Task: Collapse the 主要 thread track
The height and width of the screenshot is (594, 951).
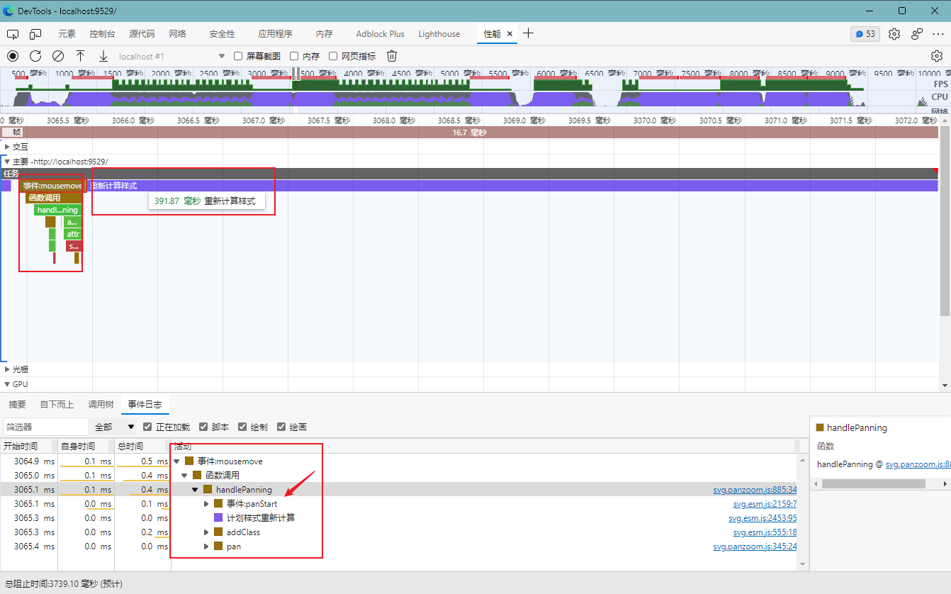Action: [x=7, y=162]
